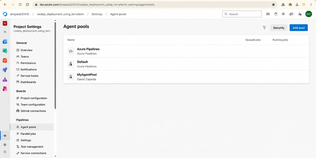Click the Add pool button

(x=298, y=28)
